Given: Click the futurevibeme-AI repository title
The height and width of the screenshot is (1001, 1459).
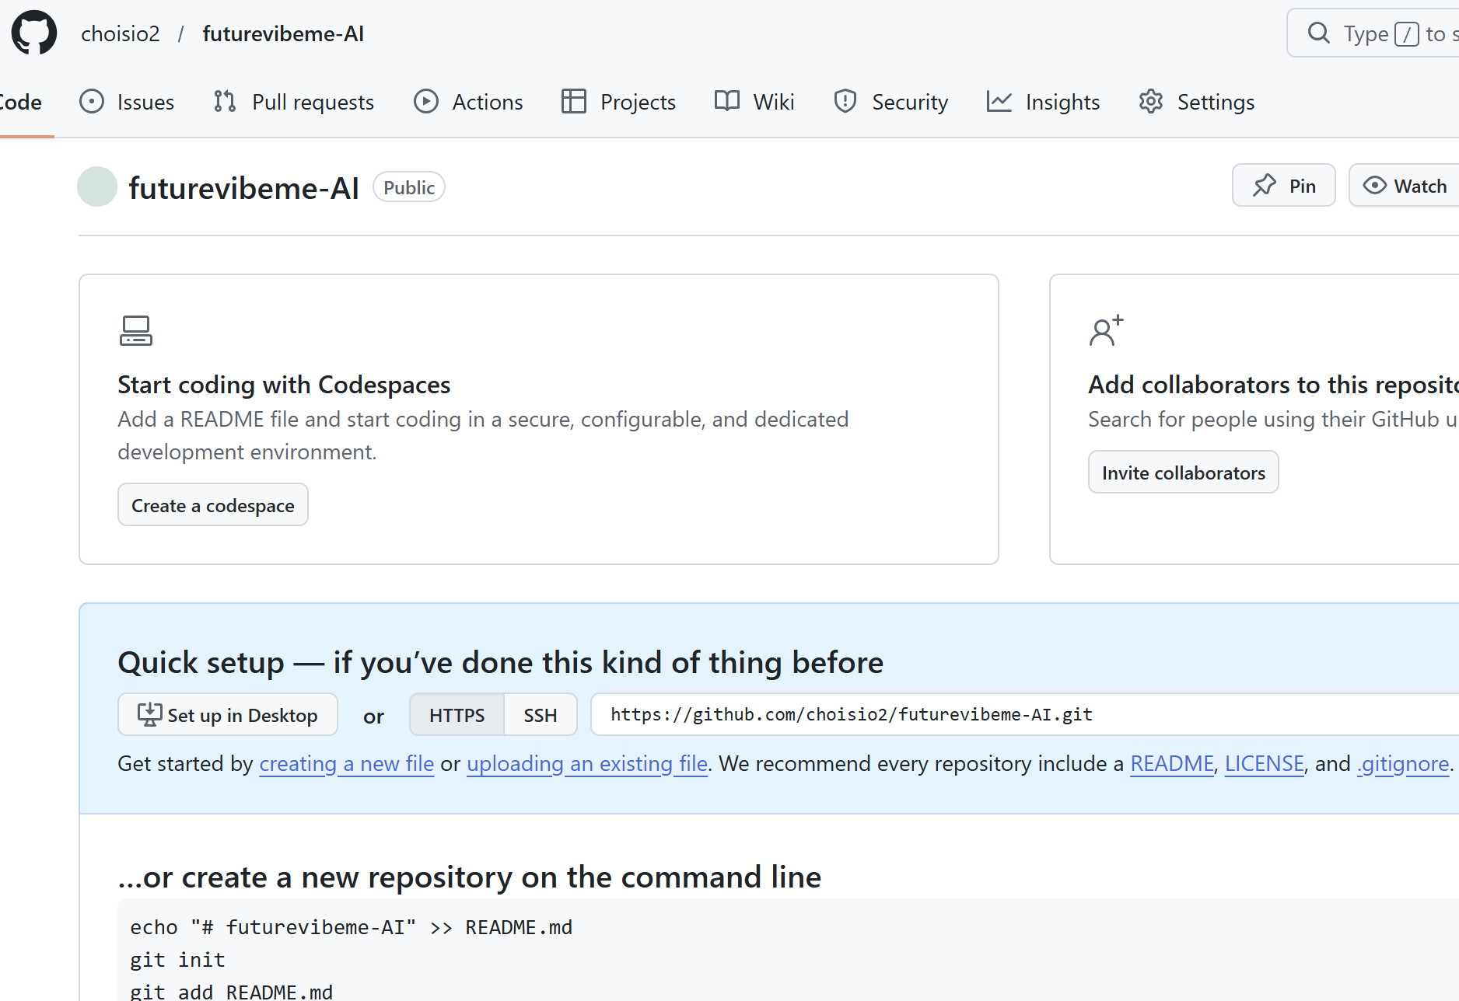Looking at the screenshot, I should point(244,187).
